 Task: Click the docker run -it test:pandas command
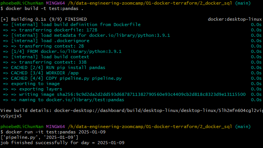[x=53, y=132]
